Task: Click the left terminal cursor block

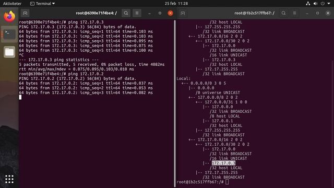Action: (x=20, y=97)
